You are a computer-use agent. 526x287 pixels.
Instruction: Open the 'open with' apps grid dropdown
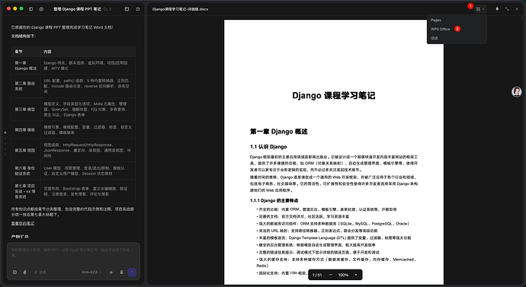480,9
